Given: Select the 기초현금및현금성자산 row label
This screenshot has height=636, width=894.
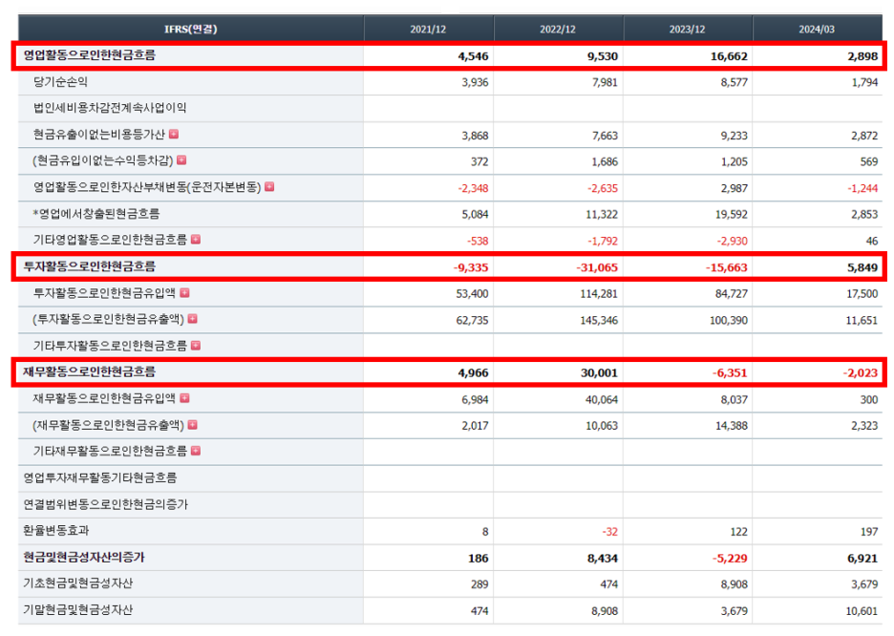Looking at the screenshot, I should click(x=78, y=583).
